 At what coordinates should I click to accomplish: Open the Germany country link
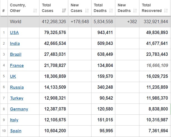(19, 109)
